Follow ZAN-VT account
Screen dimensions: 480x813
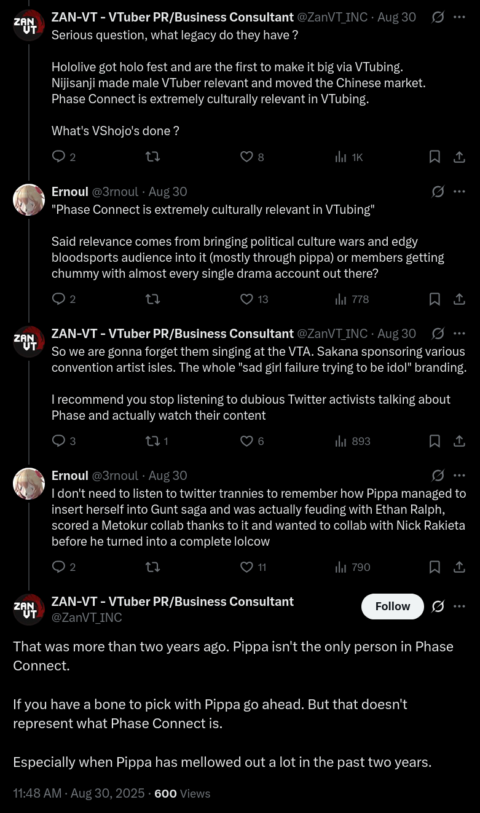coord(392,607)
